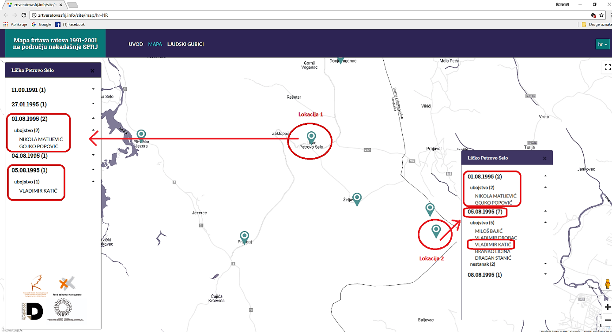
Task: Close the right Ličko Petrovo Selo popup
Action: tap(544, 158)
